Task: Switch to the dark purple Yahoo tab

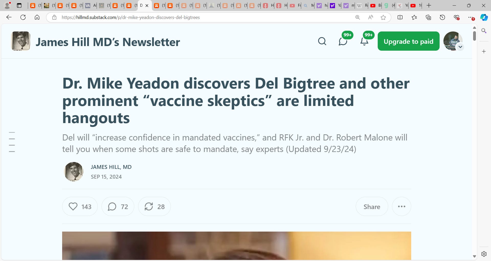Action: click(x=335, y=5)
